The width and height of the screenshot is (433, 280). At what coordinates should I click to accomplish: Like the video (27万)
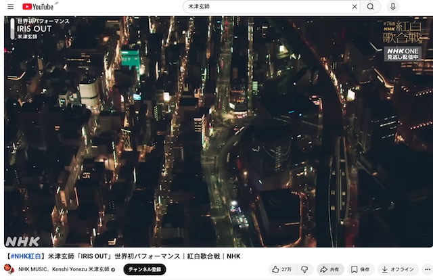tap(281, 269)
